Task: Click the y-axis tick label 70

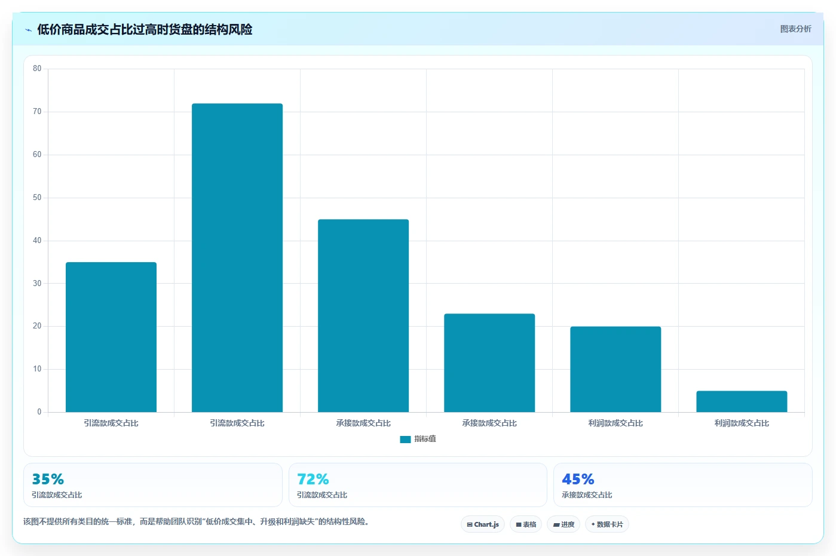Action: pyautogui.click(x=37, y=112)
